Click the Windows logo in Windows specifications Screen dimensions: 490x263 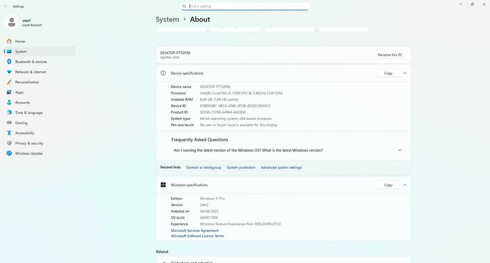163,185
